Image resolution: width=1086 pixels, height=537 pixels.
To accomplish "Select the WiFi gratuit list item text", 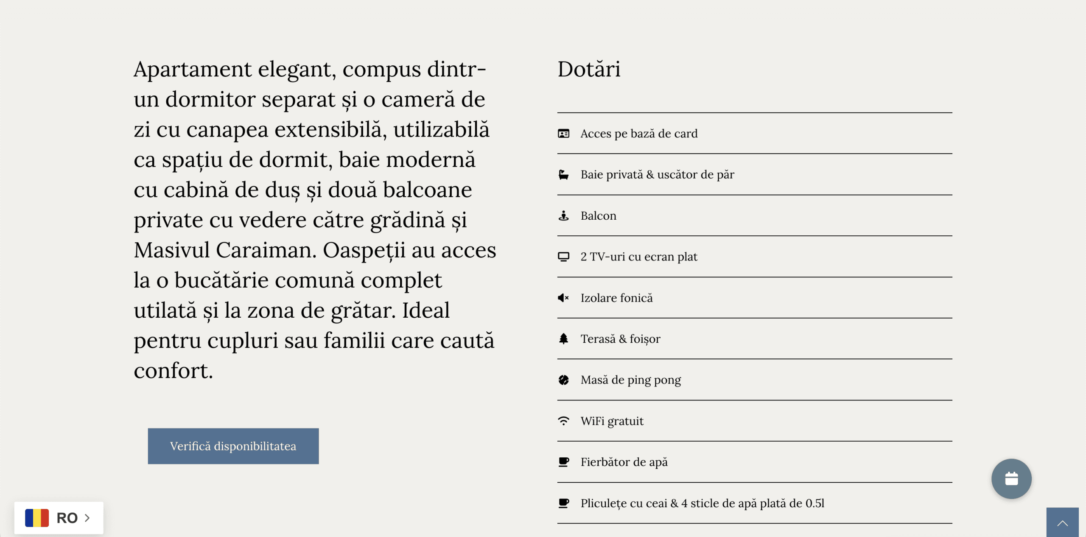I will tap(612, 421).
